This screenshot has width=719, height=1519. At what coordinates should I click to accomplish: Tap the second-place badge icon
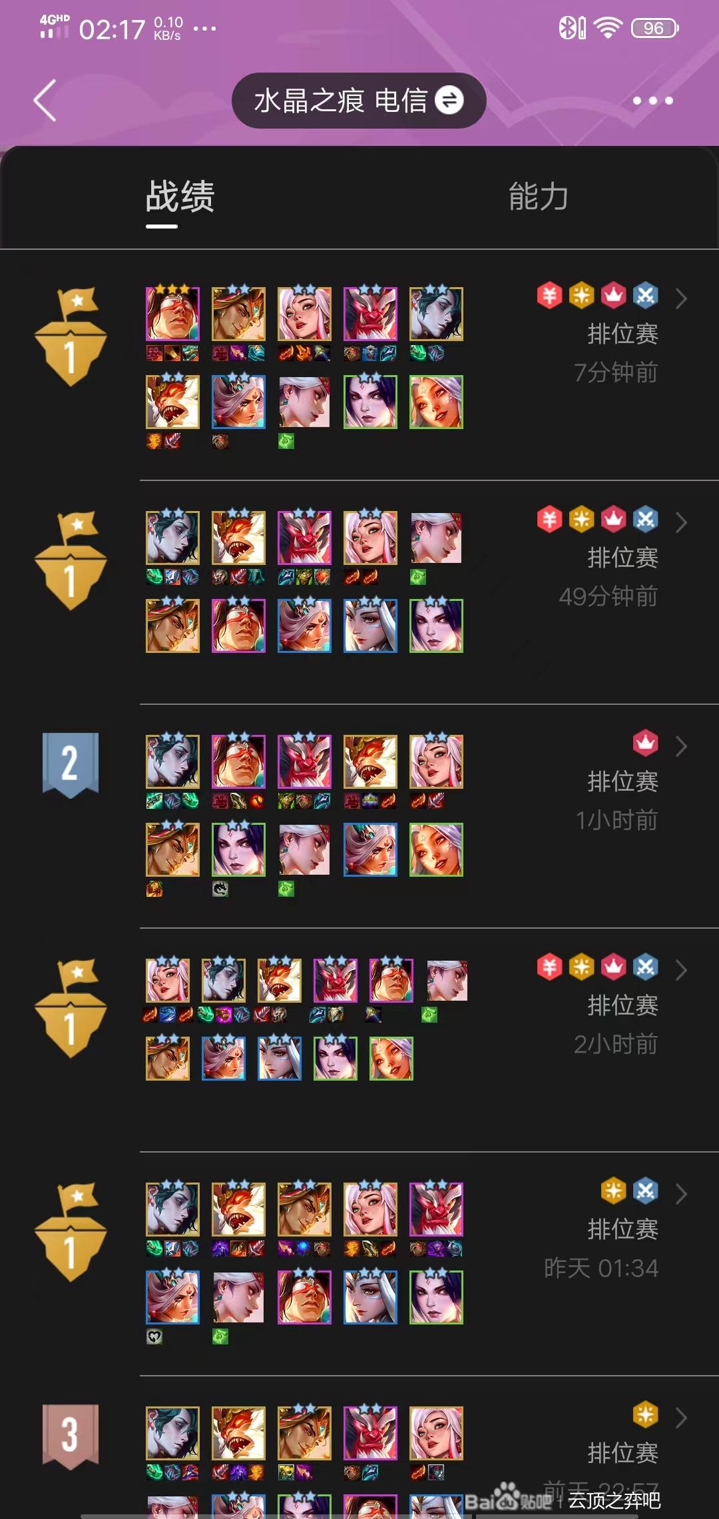[x=71, y=765]
